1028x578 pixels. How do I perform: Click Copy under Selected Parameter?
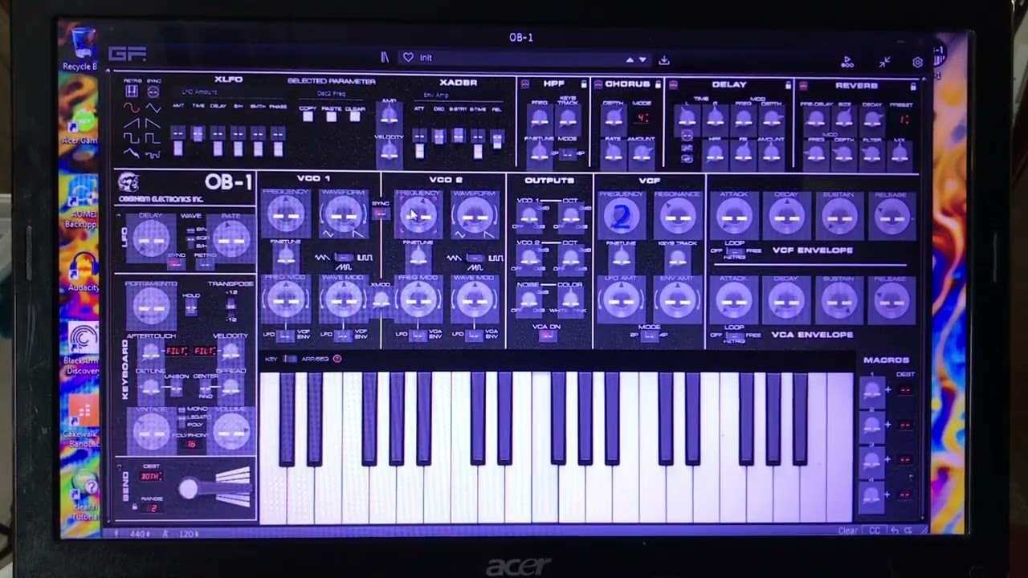tap(308, 116)
